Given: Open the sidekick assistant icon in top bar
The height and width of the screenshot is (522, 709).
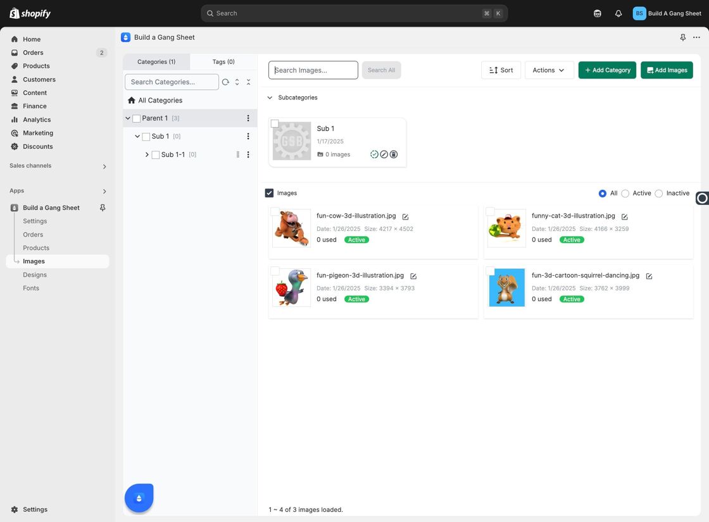Looking at the screenshot, I should (x=598, y=13).
